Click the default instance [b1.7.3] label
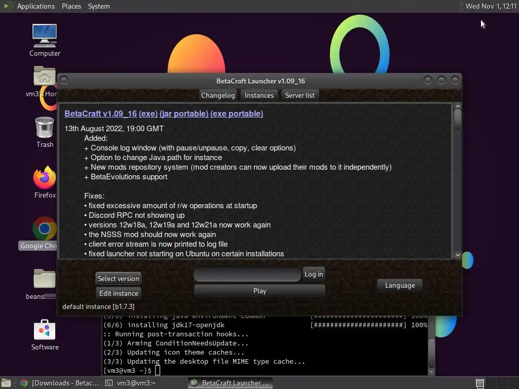Image resolution: width=519 pixels, height=389 pixels. coord(98,306)
